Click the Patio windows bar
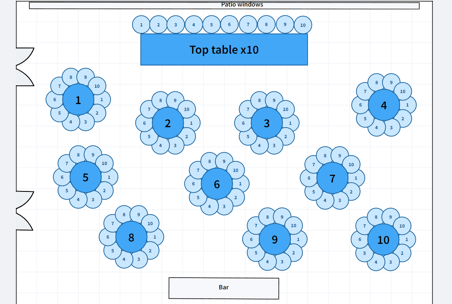The width and height of the screenshot is (452, 304). click(x=224, y=5)
